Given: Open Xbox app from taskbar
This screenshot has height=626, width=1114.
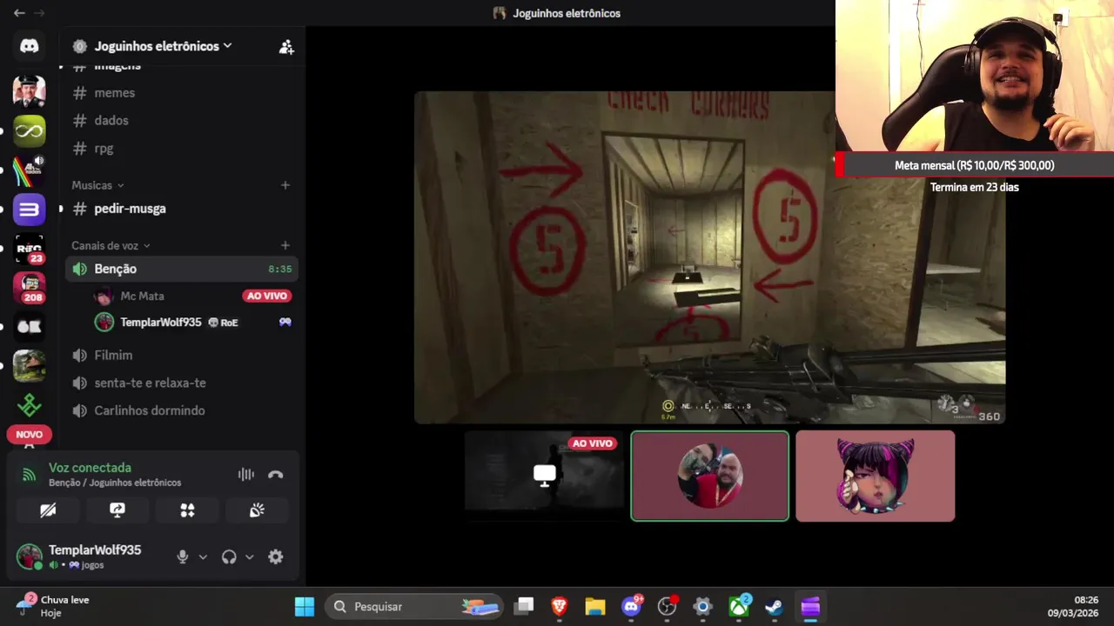Looking at the screenshot, I should 739,606.
